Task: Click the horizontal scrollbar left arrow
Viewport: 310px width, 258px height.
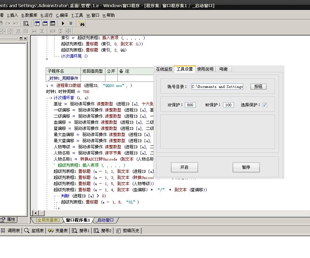Action: [x=35, y=213]
